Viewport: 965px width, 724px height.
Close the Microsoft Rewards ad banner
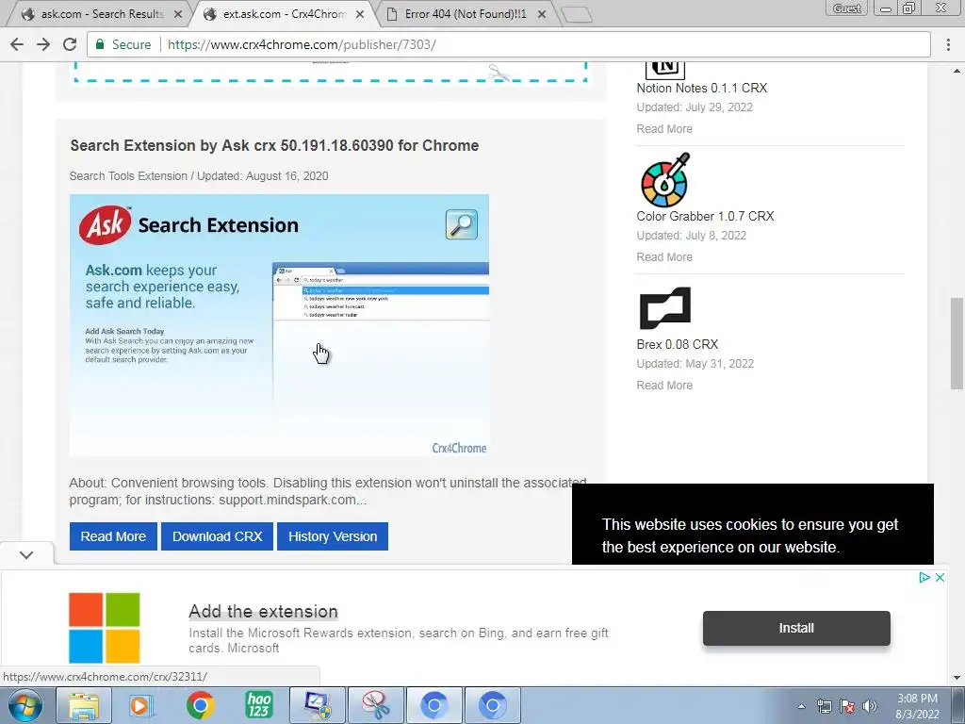[940, 578]
